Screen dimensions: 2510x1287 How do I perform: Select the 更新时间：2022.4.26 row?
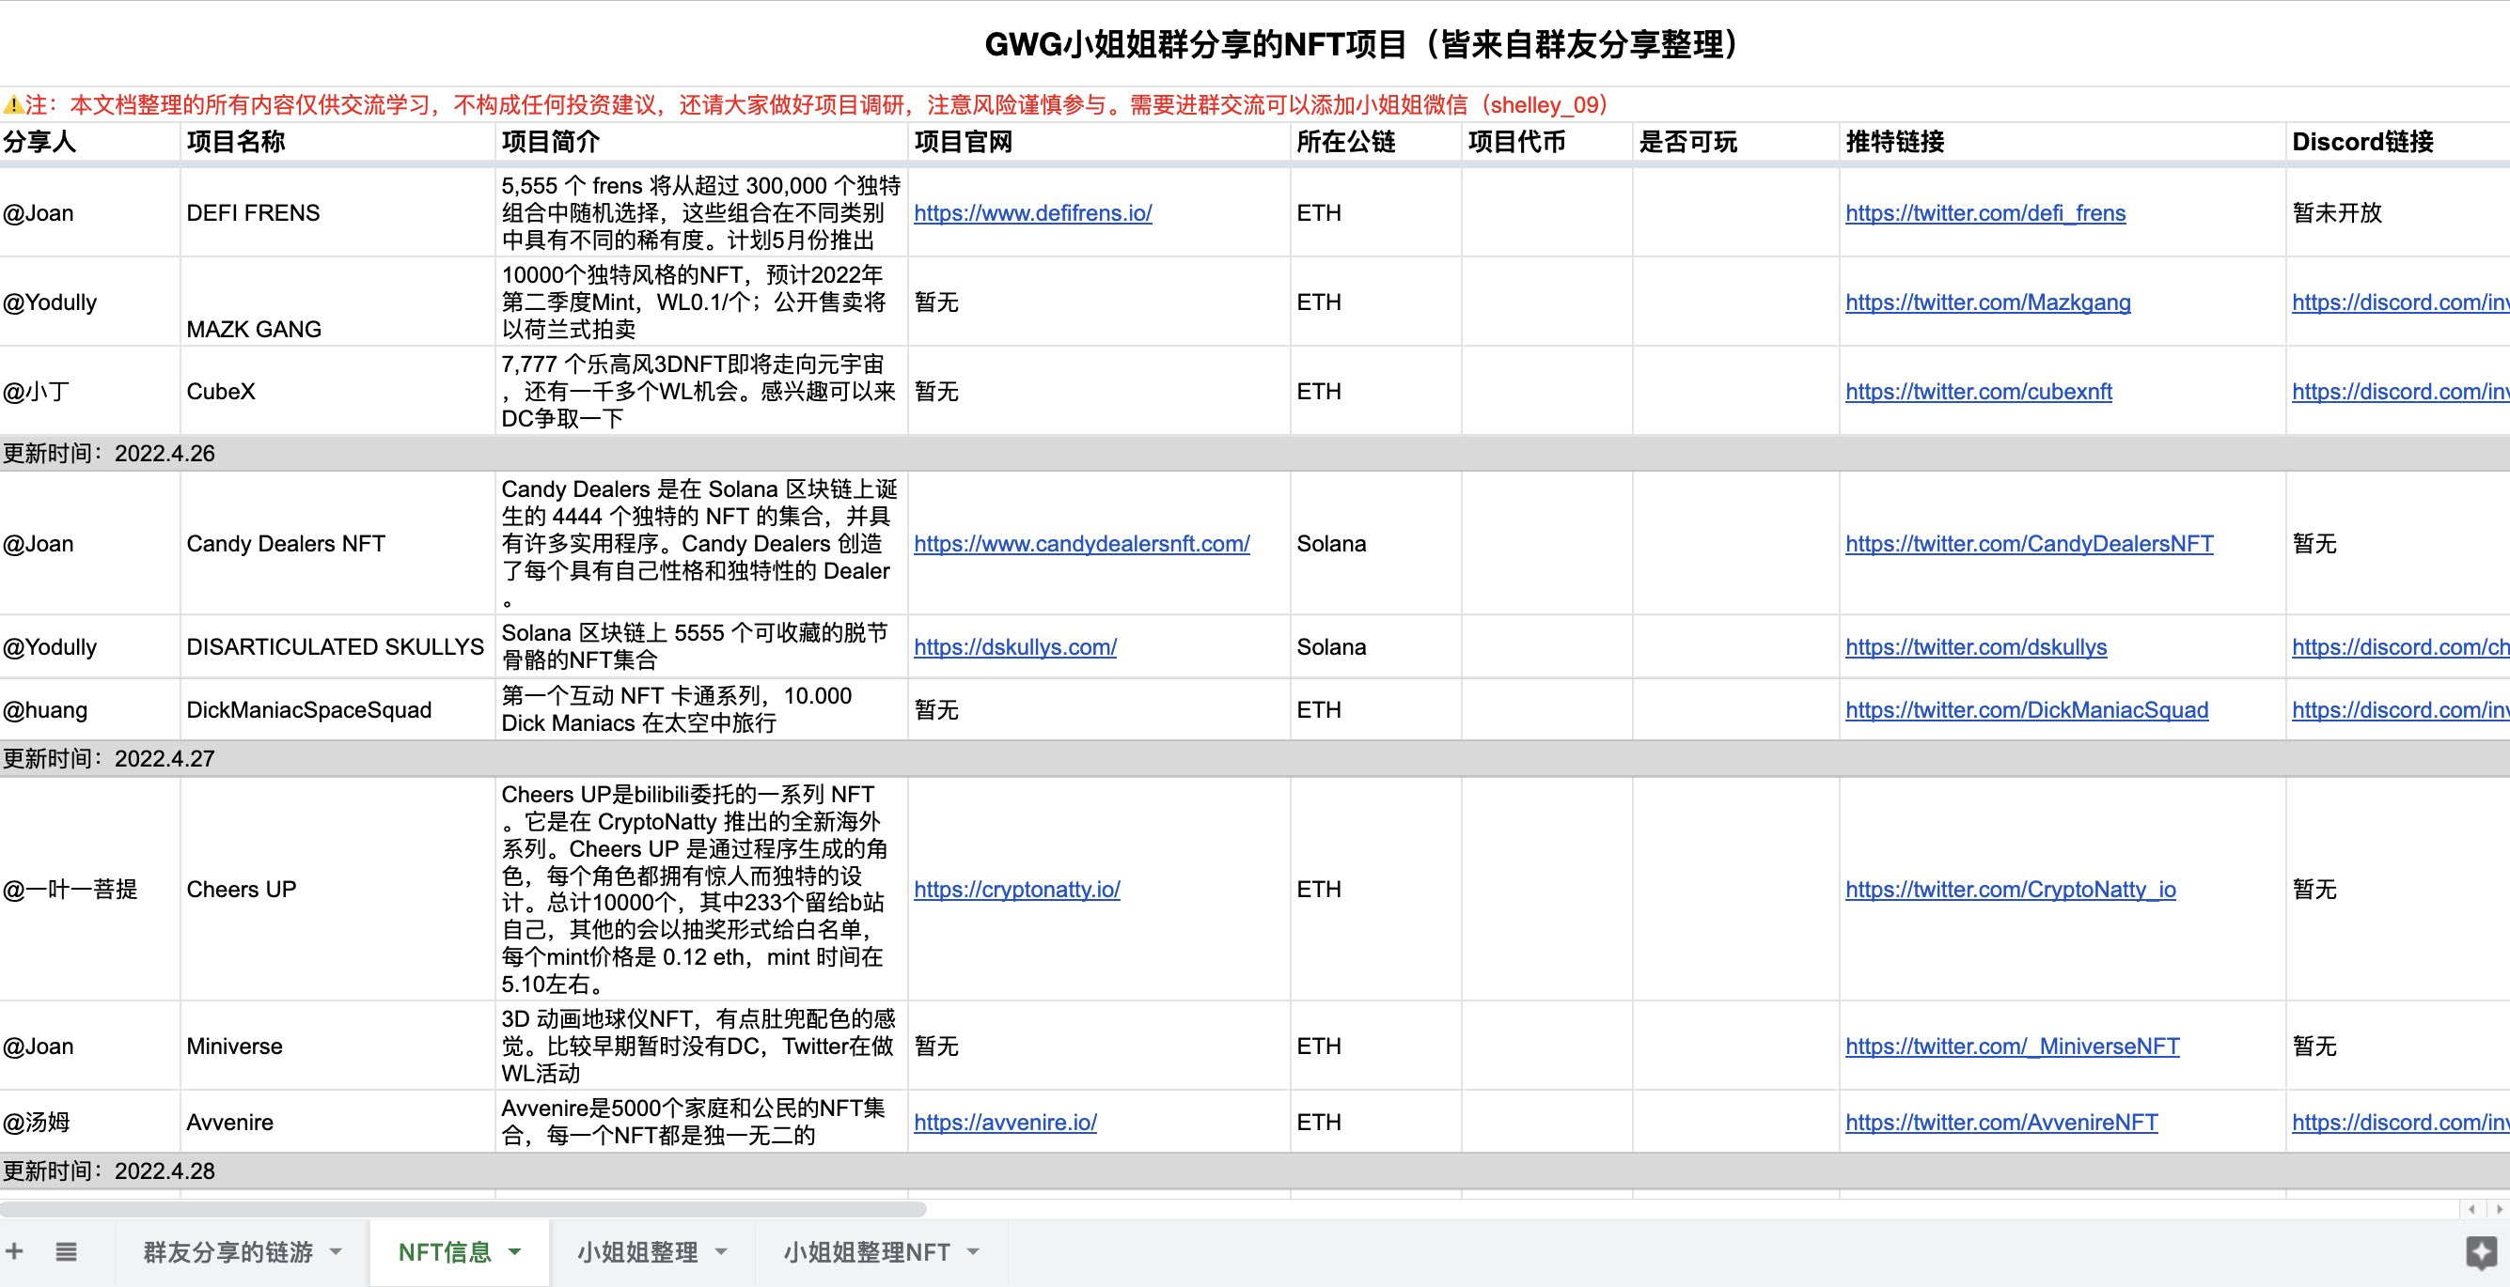click(1255, 454)
